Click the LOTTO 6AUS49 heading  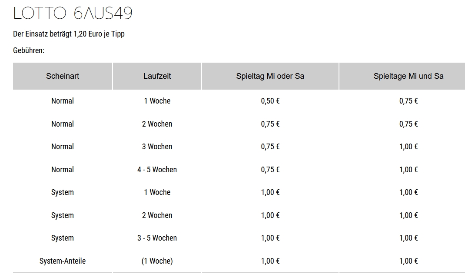click(73, 13)
